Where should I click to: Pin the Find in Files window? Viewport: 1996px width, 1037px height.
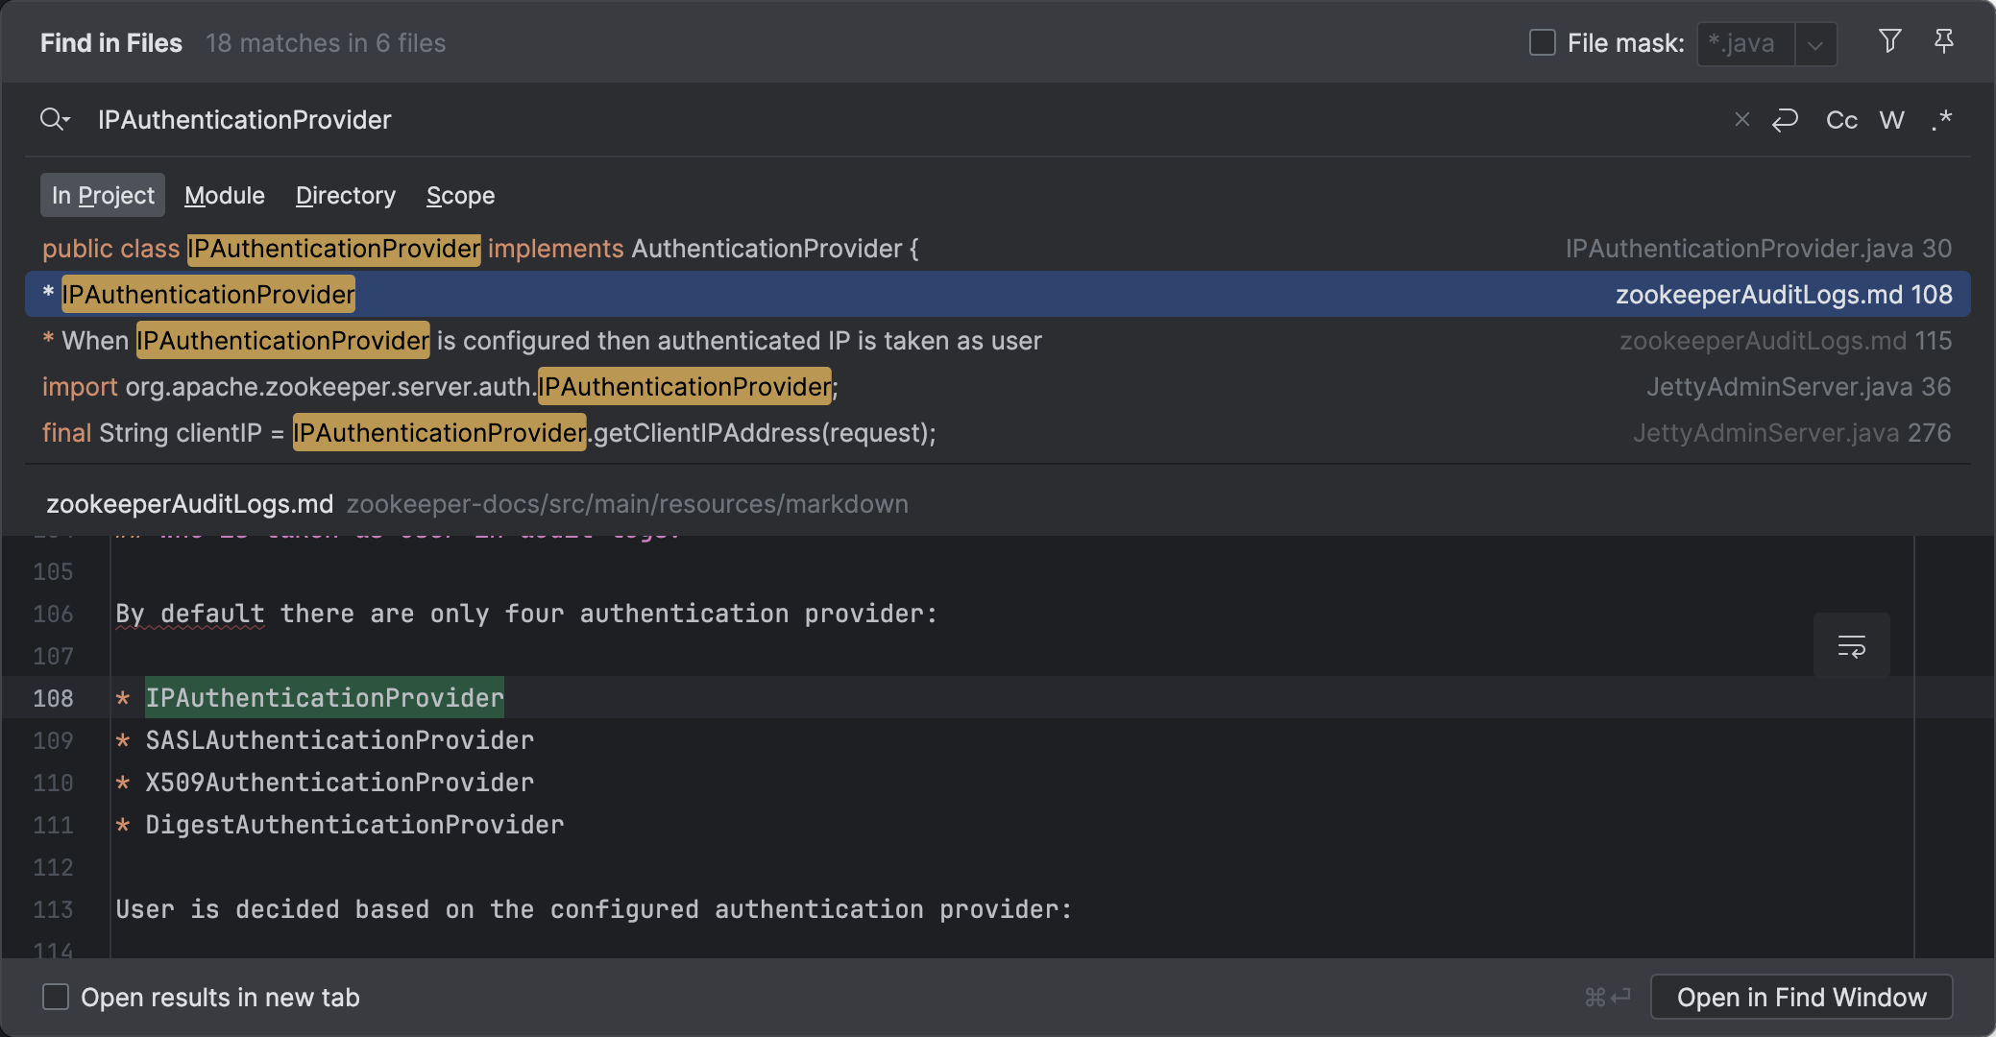click(x=1943, y=41)
